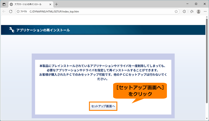Viewport: 209px width, 121px height.
Task: Click the アプリケーションの再インストール page heading
Action: pyautogui.click(x=43, y=30)
